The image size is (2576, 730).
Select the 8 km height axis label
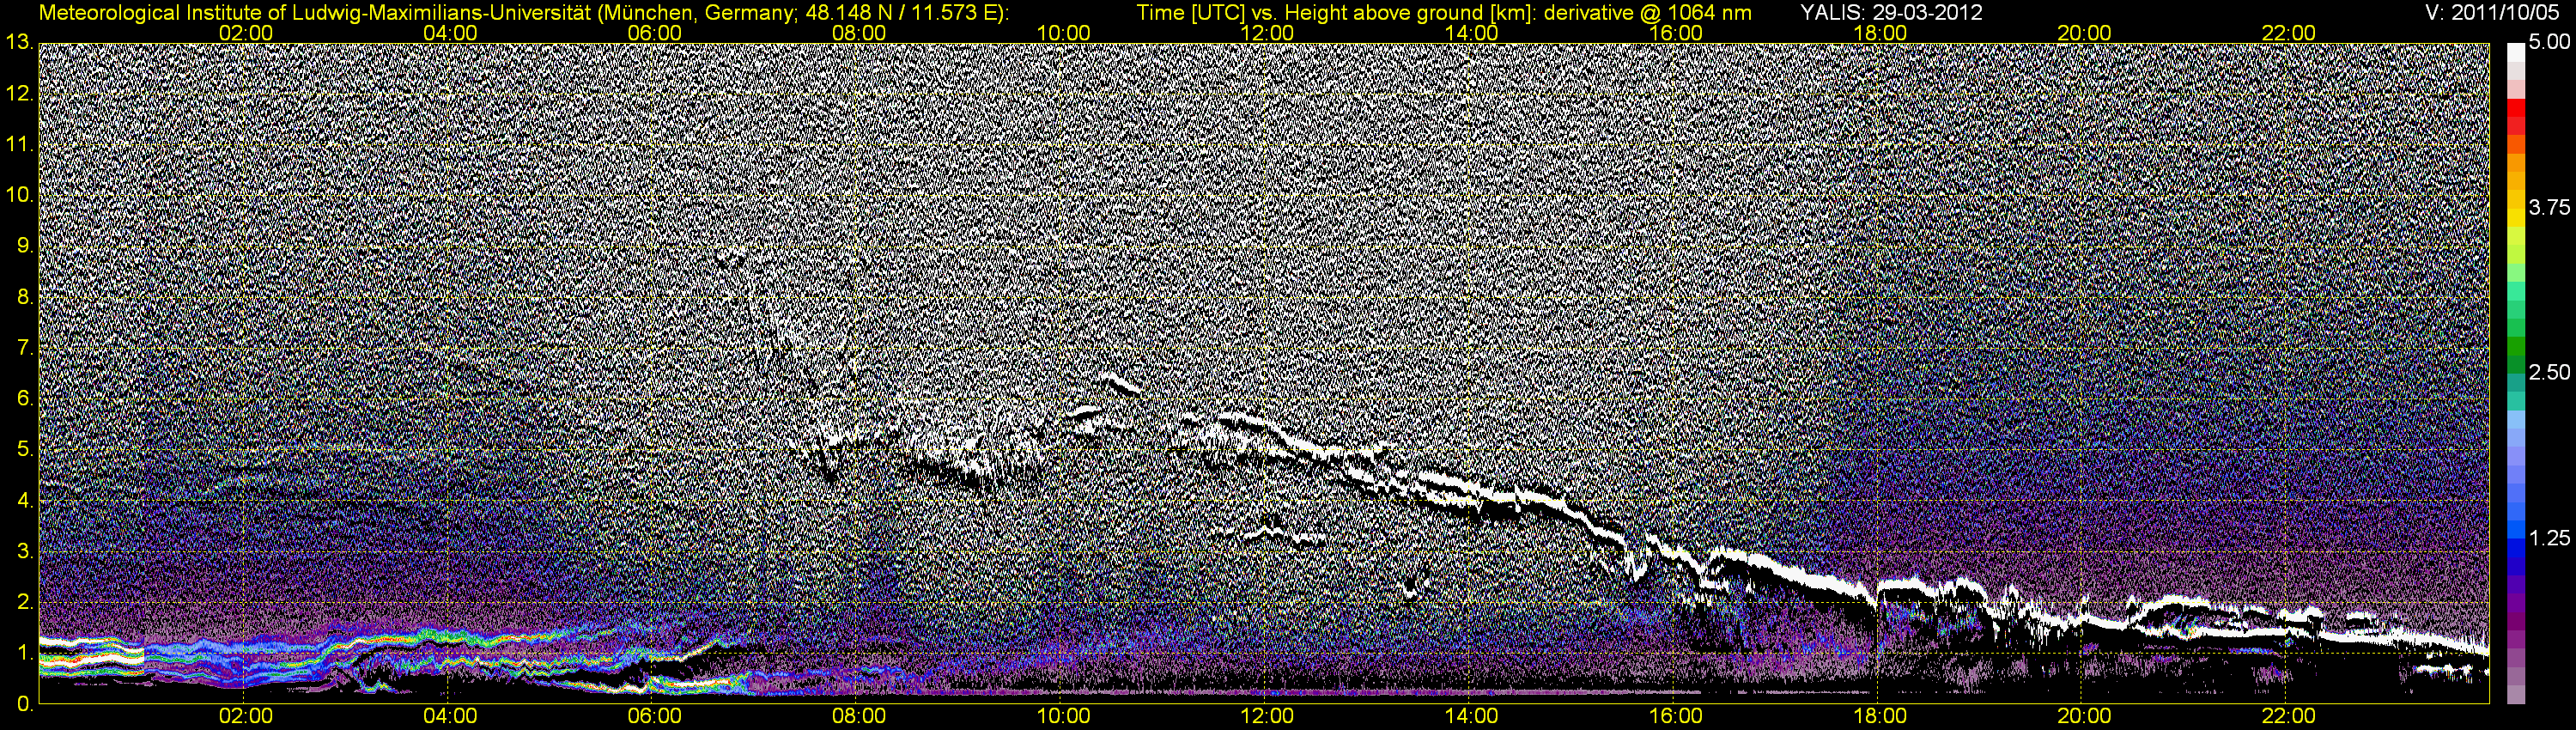click(x=24, y=297)
